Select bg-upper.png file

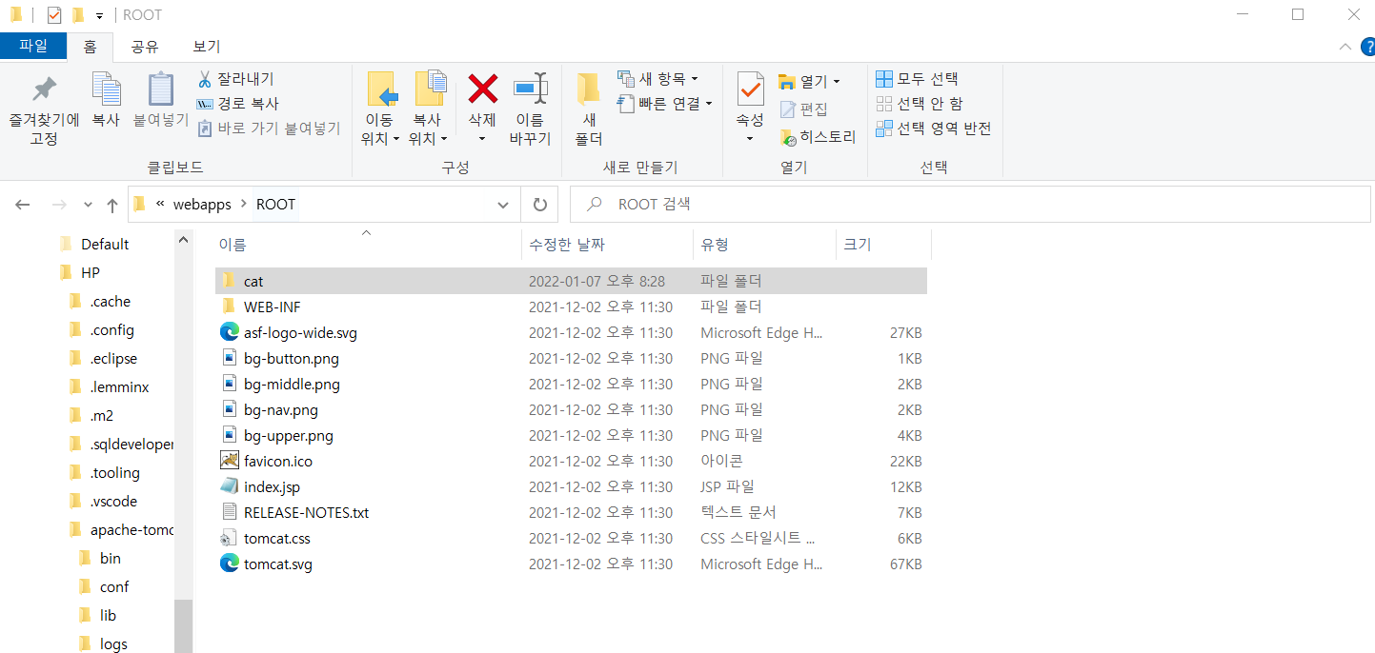pyautogui.click(x=571, y=435)
